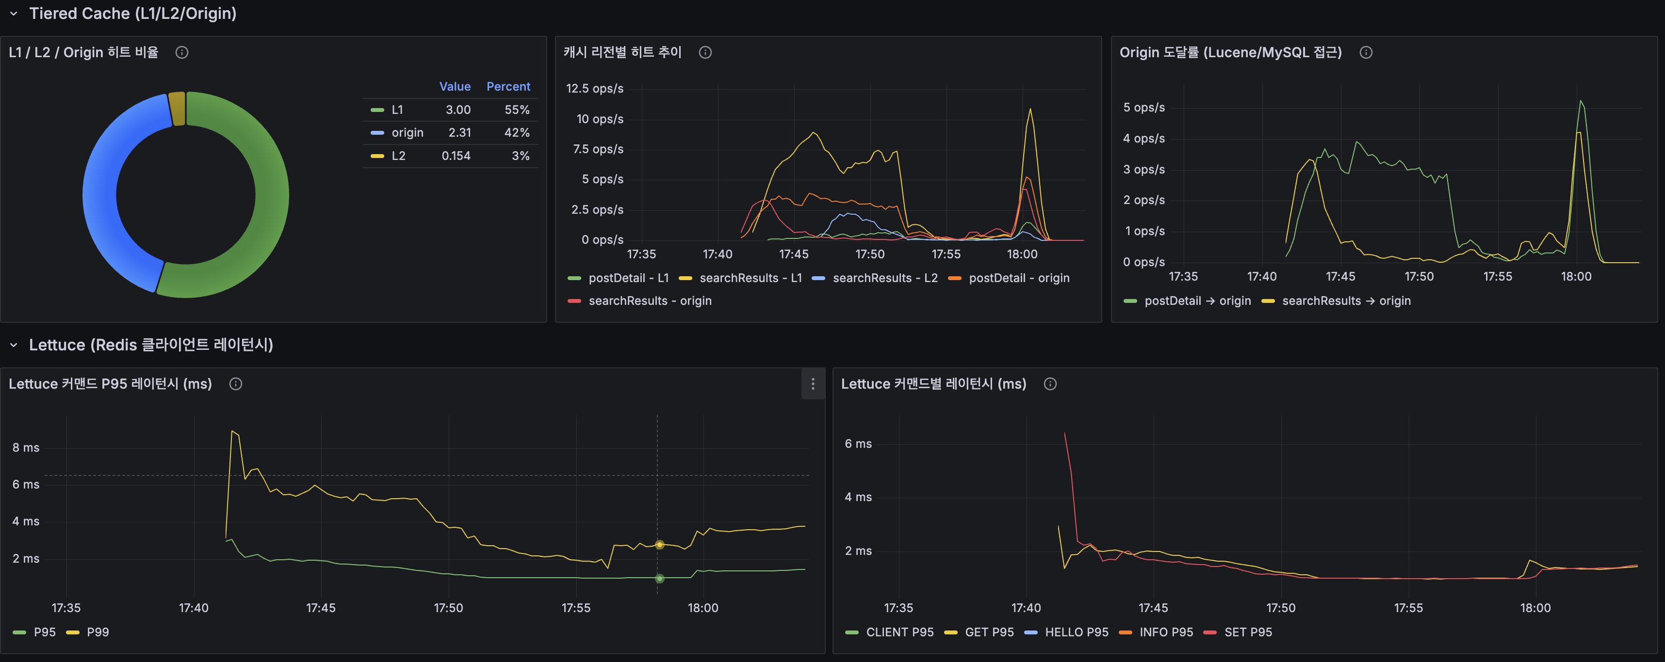Image resolution: width=1665 pixels, height=662 pixels.
Task: Click info icon beside Origin 도달률 panel title
Action: 1366,52
